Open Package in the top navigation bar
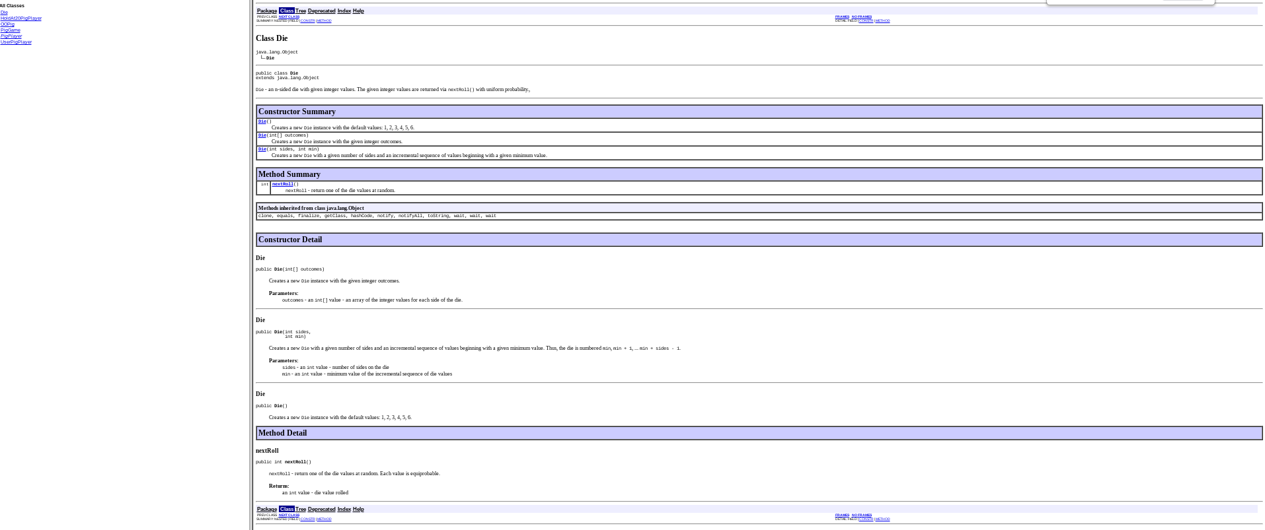This screenshot has width=1265, height=530. [267, 11]
